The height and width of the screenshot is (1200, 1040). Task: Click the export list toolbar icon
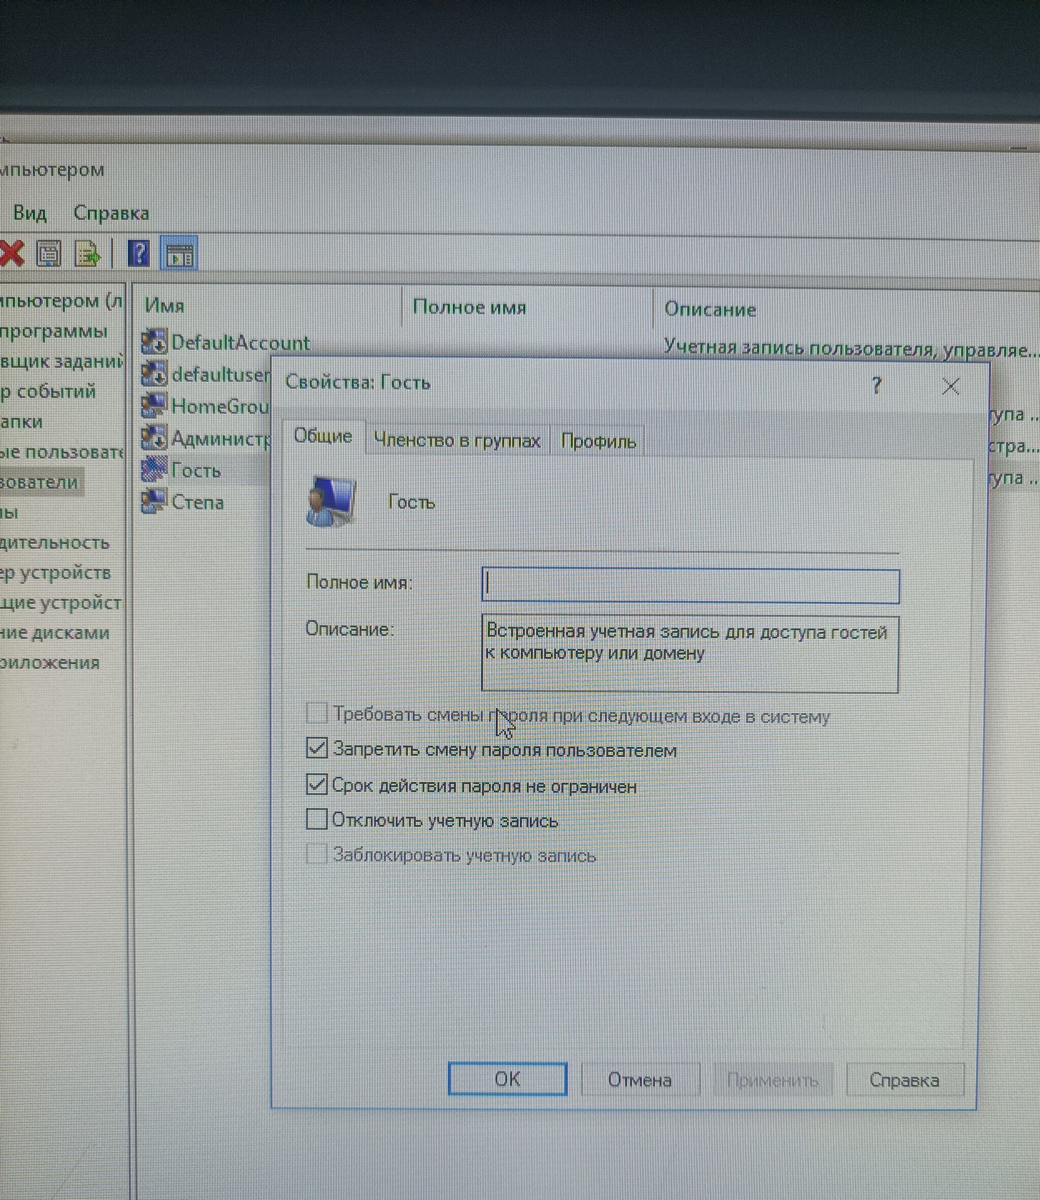coord(87,254)
